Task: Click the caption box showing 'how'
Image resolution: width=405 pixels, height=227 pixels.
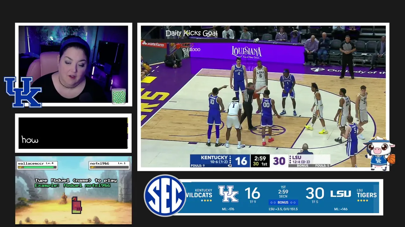Action: pyautogui.click(x=73, y=133)
